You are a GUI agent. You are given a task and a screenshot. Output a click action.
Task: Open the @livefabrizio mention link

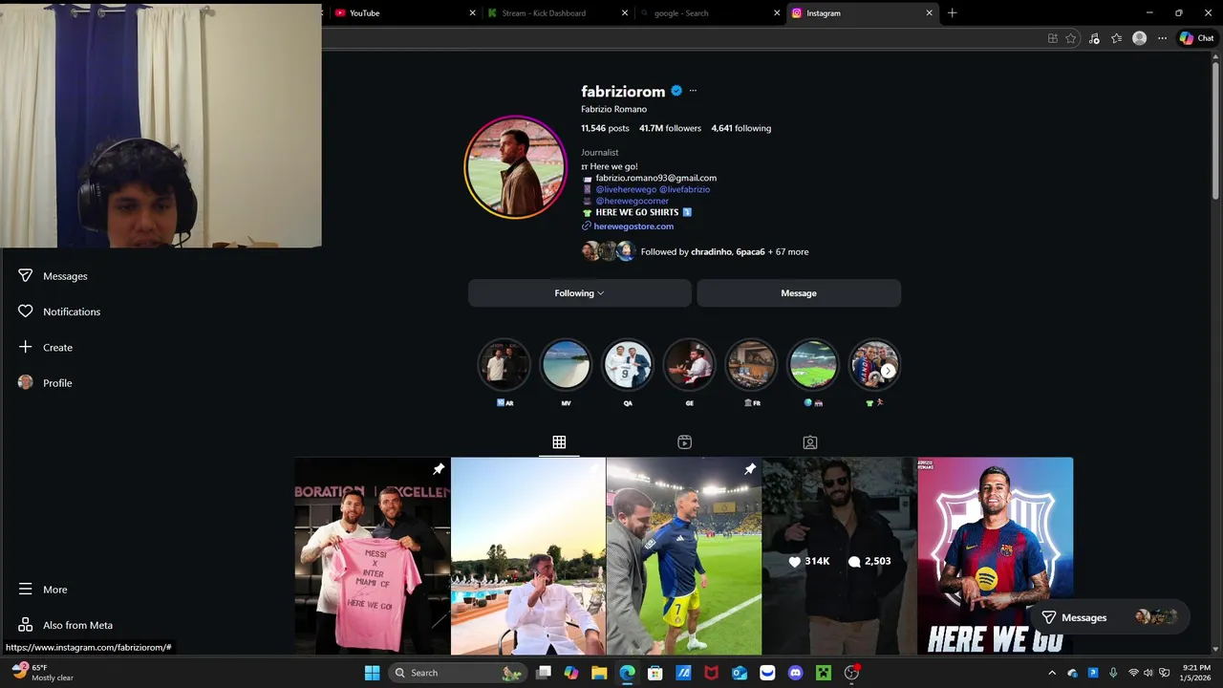point(685,189)
